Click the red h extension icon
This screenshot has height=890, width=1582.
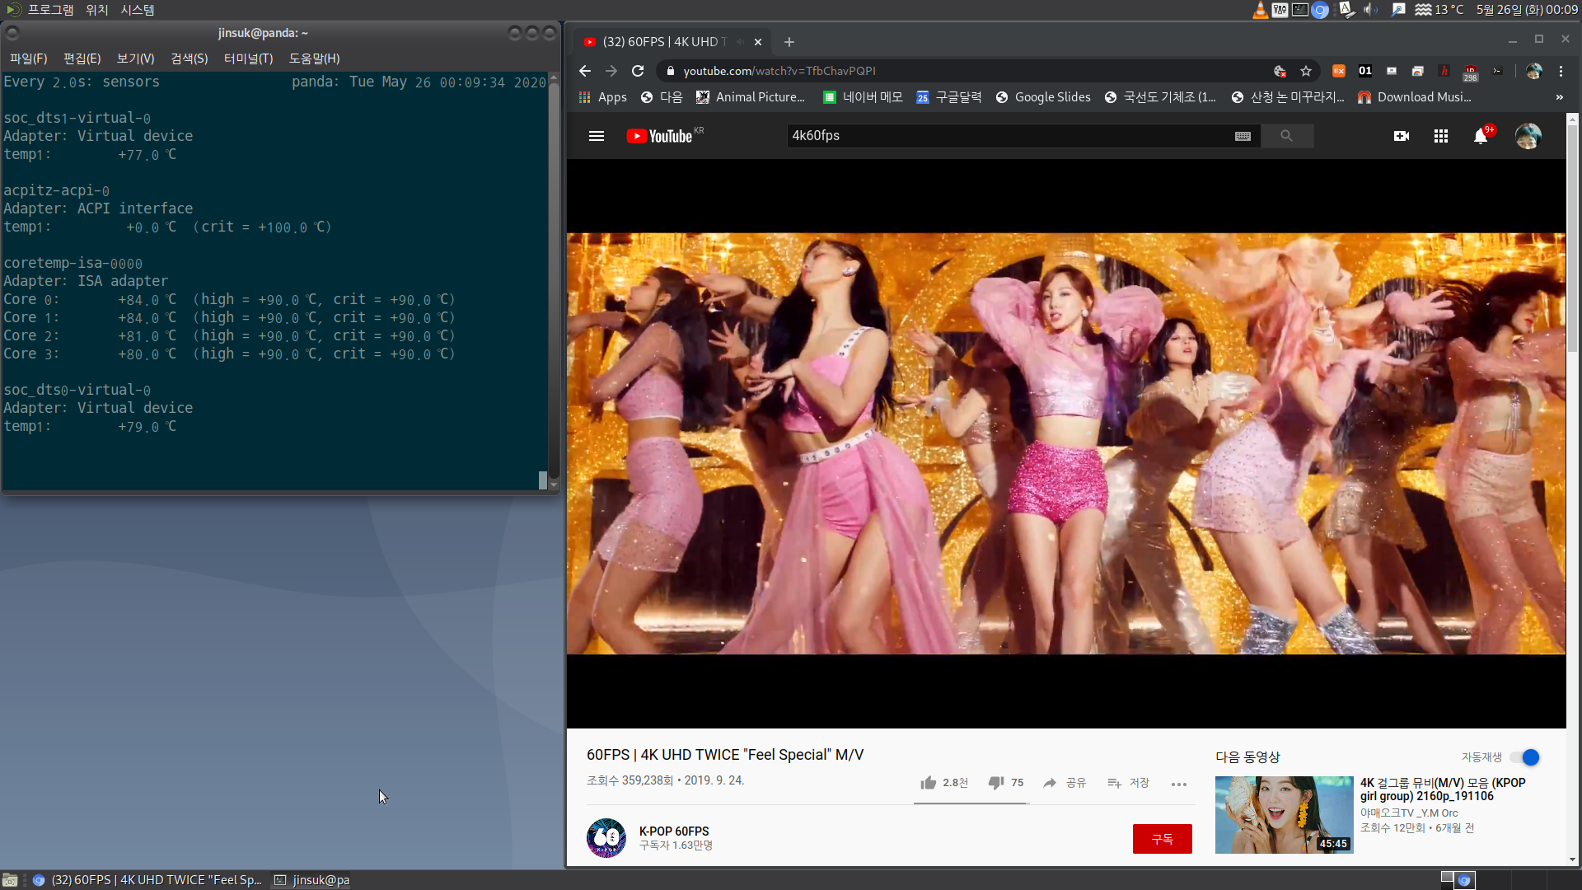[1444, 71]
